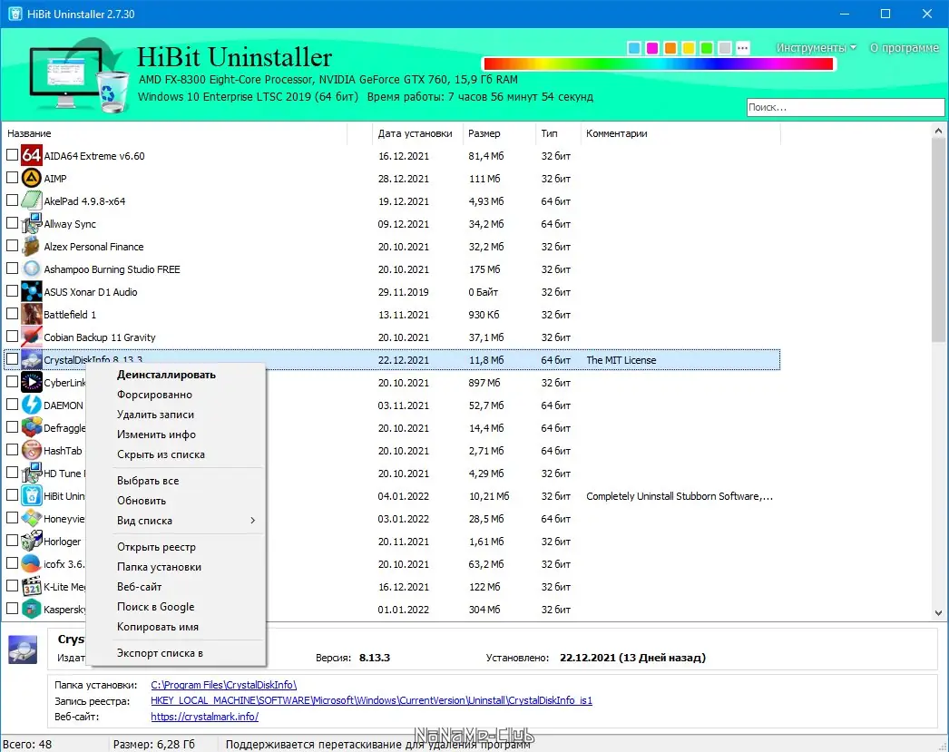Image resolution: width=949 pixels, height=752 pixels.
Task: Sort list by Комментарии column
Action: pyautogui.click(x=680, y=133)
